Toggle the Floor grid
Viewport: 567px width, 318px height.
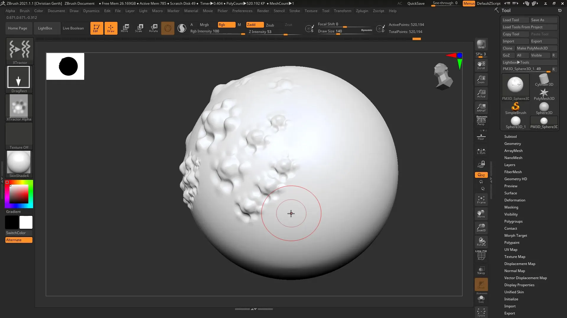pos(481,137)
